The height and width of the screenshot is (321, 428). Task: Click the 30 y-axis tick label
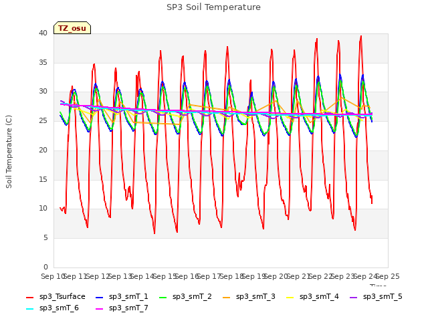(x=43, y=91)
